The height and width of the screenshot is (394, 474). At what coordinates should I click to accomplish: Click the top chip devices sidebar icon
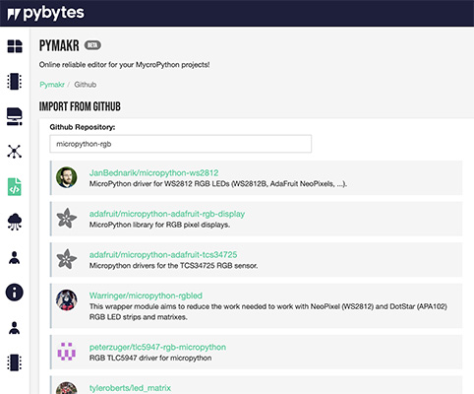(x=15, y=82)
